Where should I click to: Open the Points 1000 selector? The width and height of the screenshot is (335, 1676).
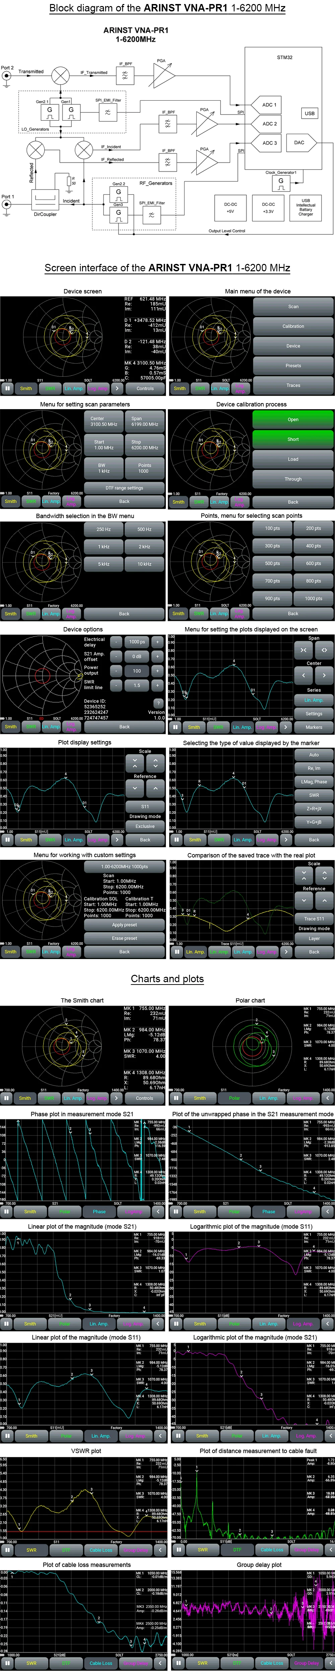tap(144, 468)
